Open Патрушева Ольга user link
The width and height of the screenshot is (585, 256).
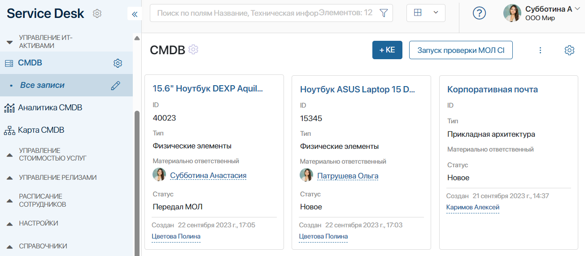348,176
